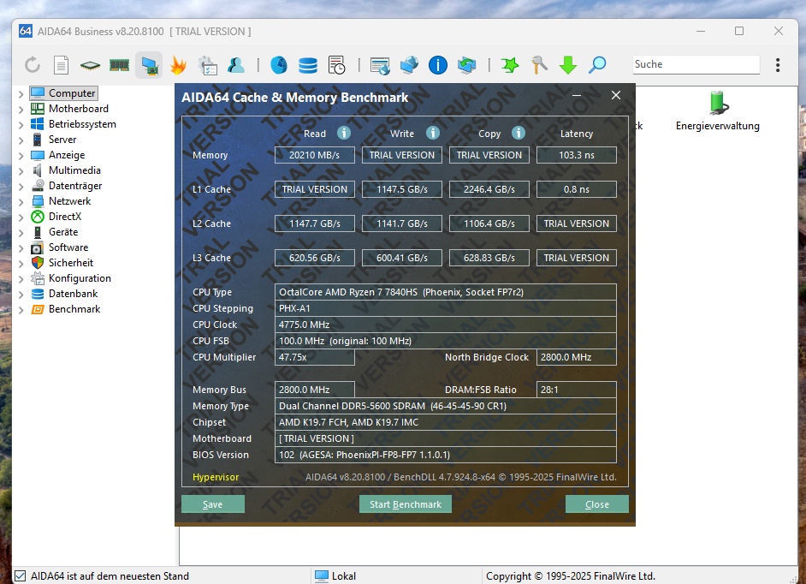Click the North Bridge Clock value field
806x584 pixels.
pyautogui.click(x=576, y=357)
